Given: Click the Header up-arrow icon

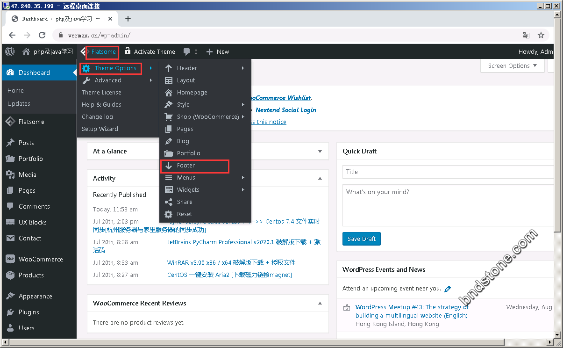Looking at the screenshot, I should pos(169,68).
